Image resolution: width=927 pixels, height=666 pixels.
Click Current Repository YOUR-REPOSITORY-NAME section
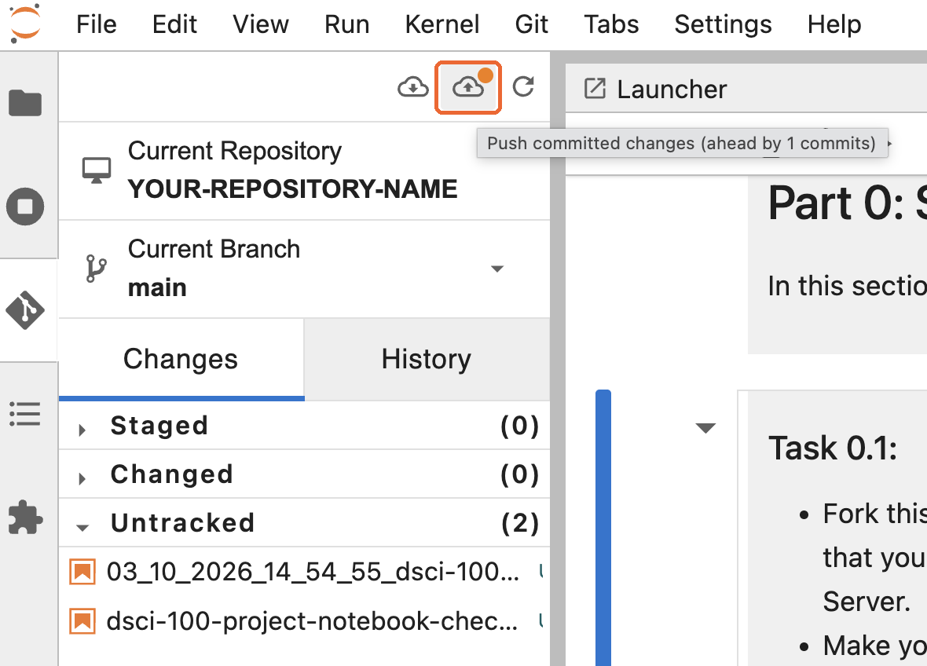tap(305, 170)
